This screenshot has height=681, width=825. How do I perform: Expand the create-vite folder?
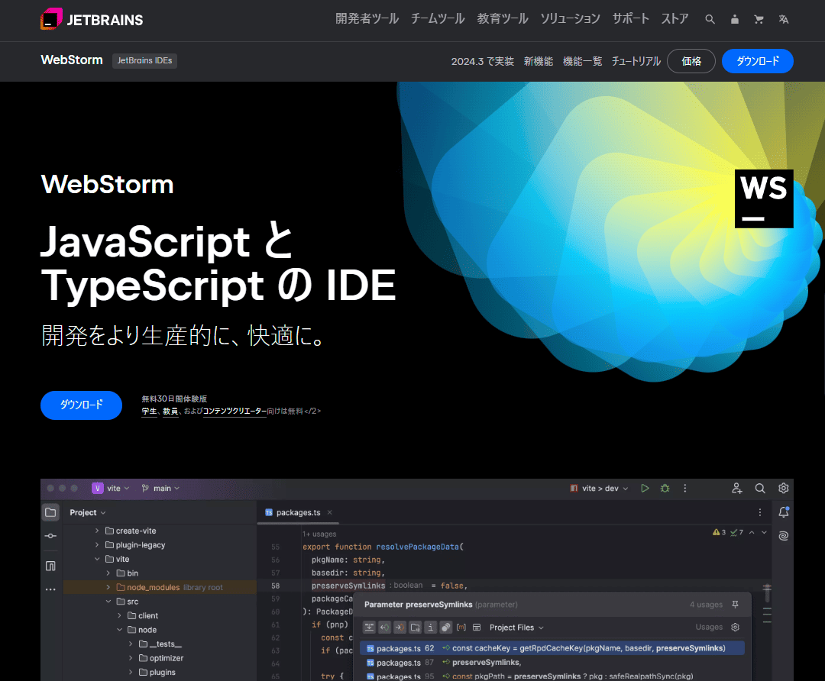click(97, 531)
